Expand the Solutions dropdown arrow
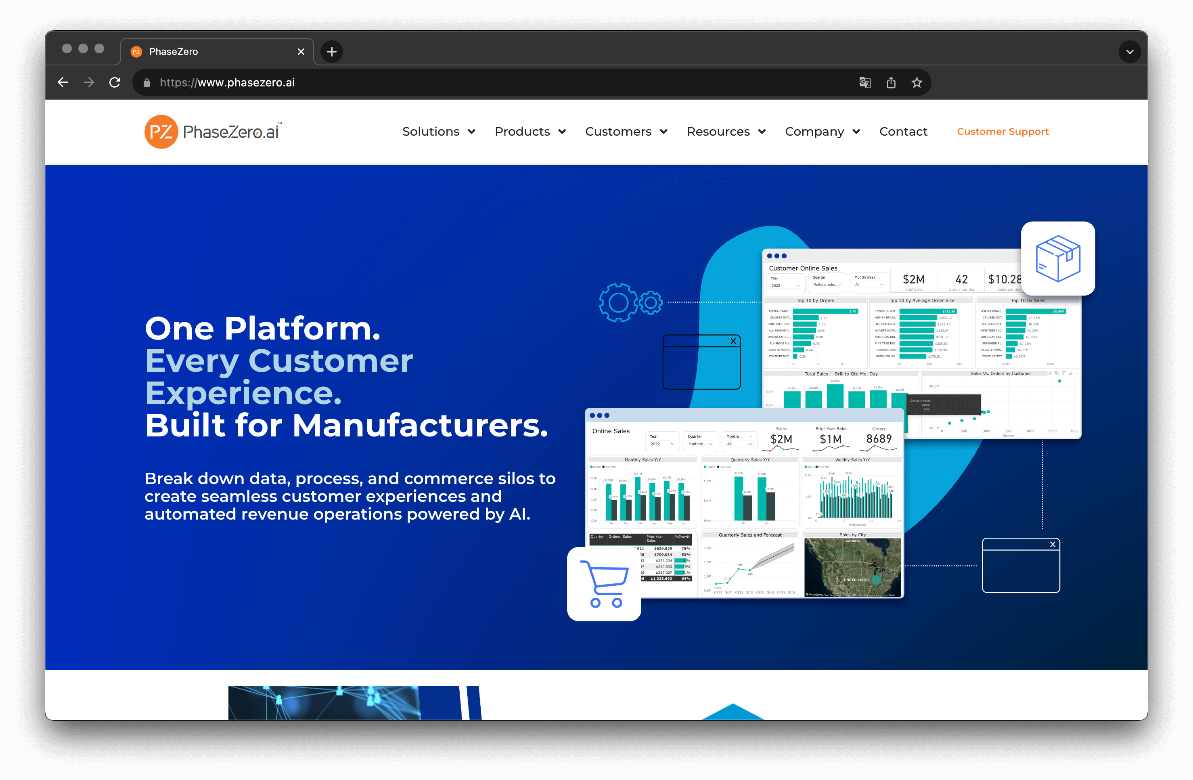This screenshot has width=1193, height=780. point(472,132)
